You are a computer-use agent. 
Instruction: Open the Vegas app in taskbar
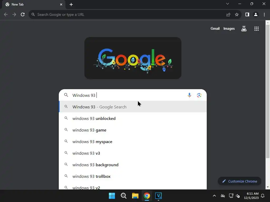pyautogui.click(x=158, y=196)
